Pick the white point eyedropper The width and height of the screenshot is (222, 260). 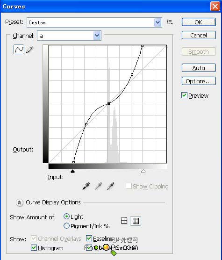pyautogui.click(x=110, y=186)
